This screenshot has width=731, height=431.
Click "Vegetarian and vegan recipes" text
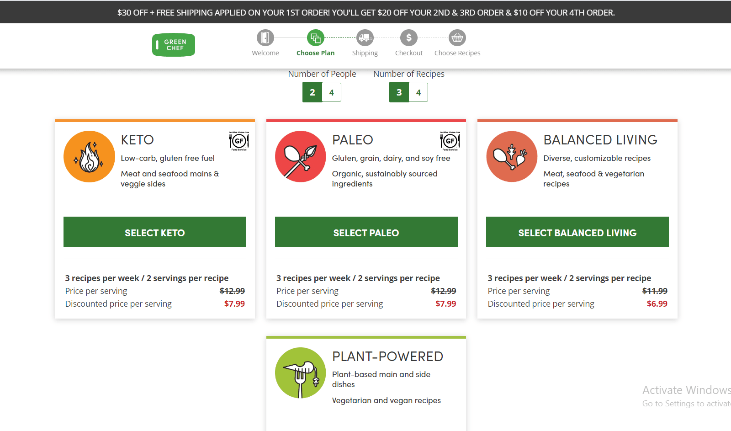387,401
